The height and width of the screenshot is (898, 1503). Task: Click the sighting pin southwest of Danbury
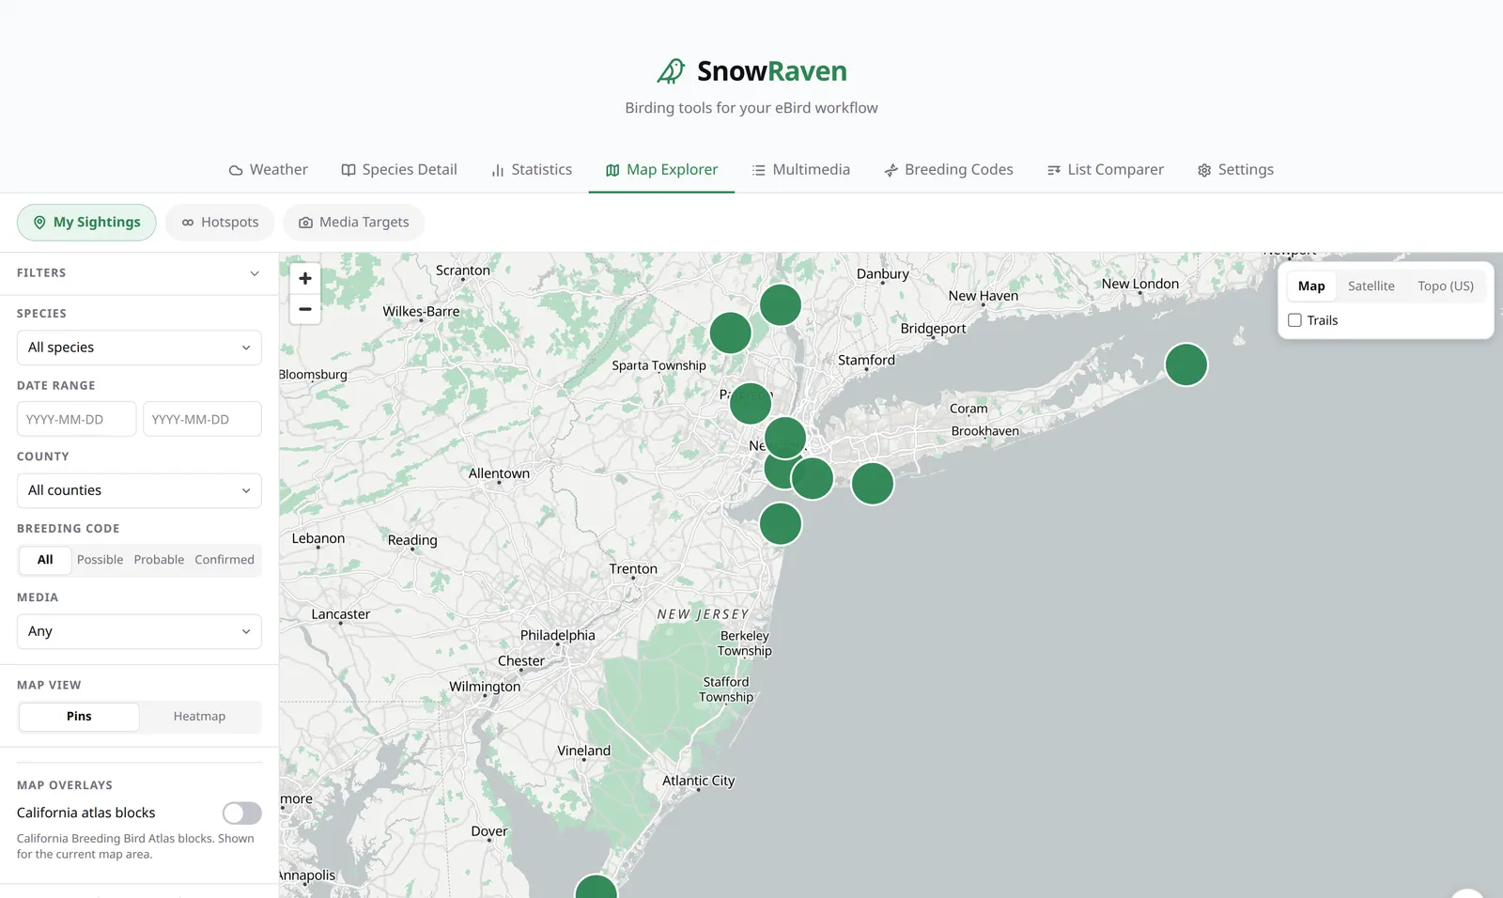click(781, 304)
